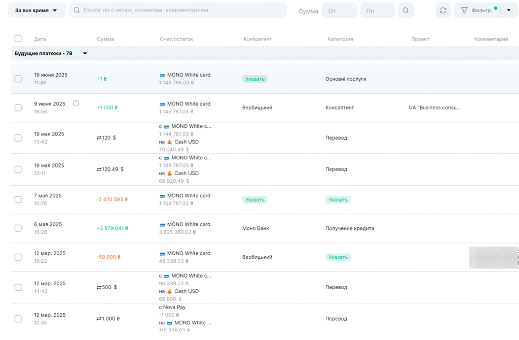This screenshot has height=340, width=519.
Task: Sort by the Дата column header
Action: pyautogui.click(x=40, y=39)
